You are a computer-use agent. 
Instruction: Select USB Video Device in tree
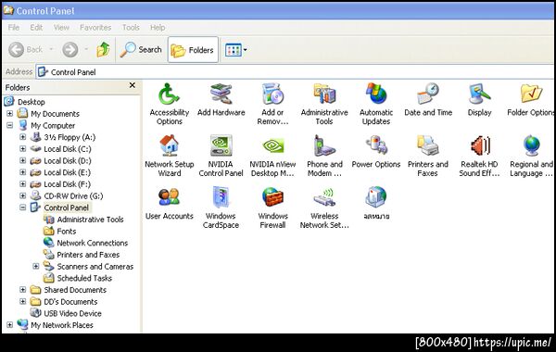[72, 313]
